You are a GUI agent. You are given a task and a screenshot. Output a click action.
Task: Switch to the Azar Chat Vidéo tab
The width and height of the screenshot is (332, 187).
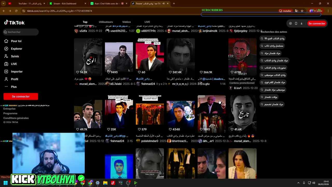[x=109, y=4]
